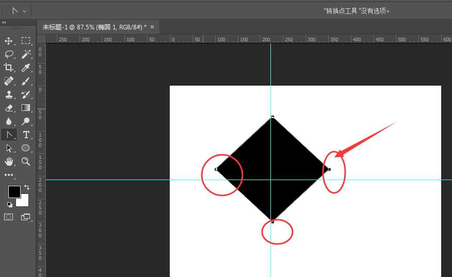Expand the toolbar with double-arrow

point(4,23)
